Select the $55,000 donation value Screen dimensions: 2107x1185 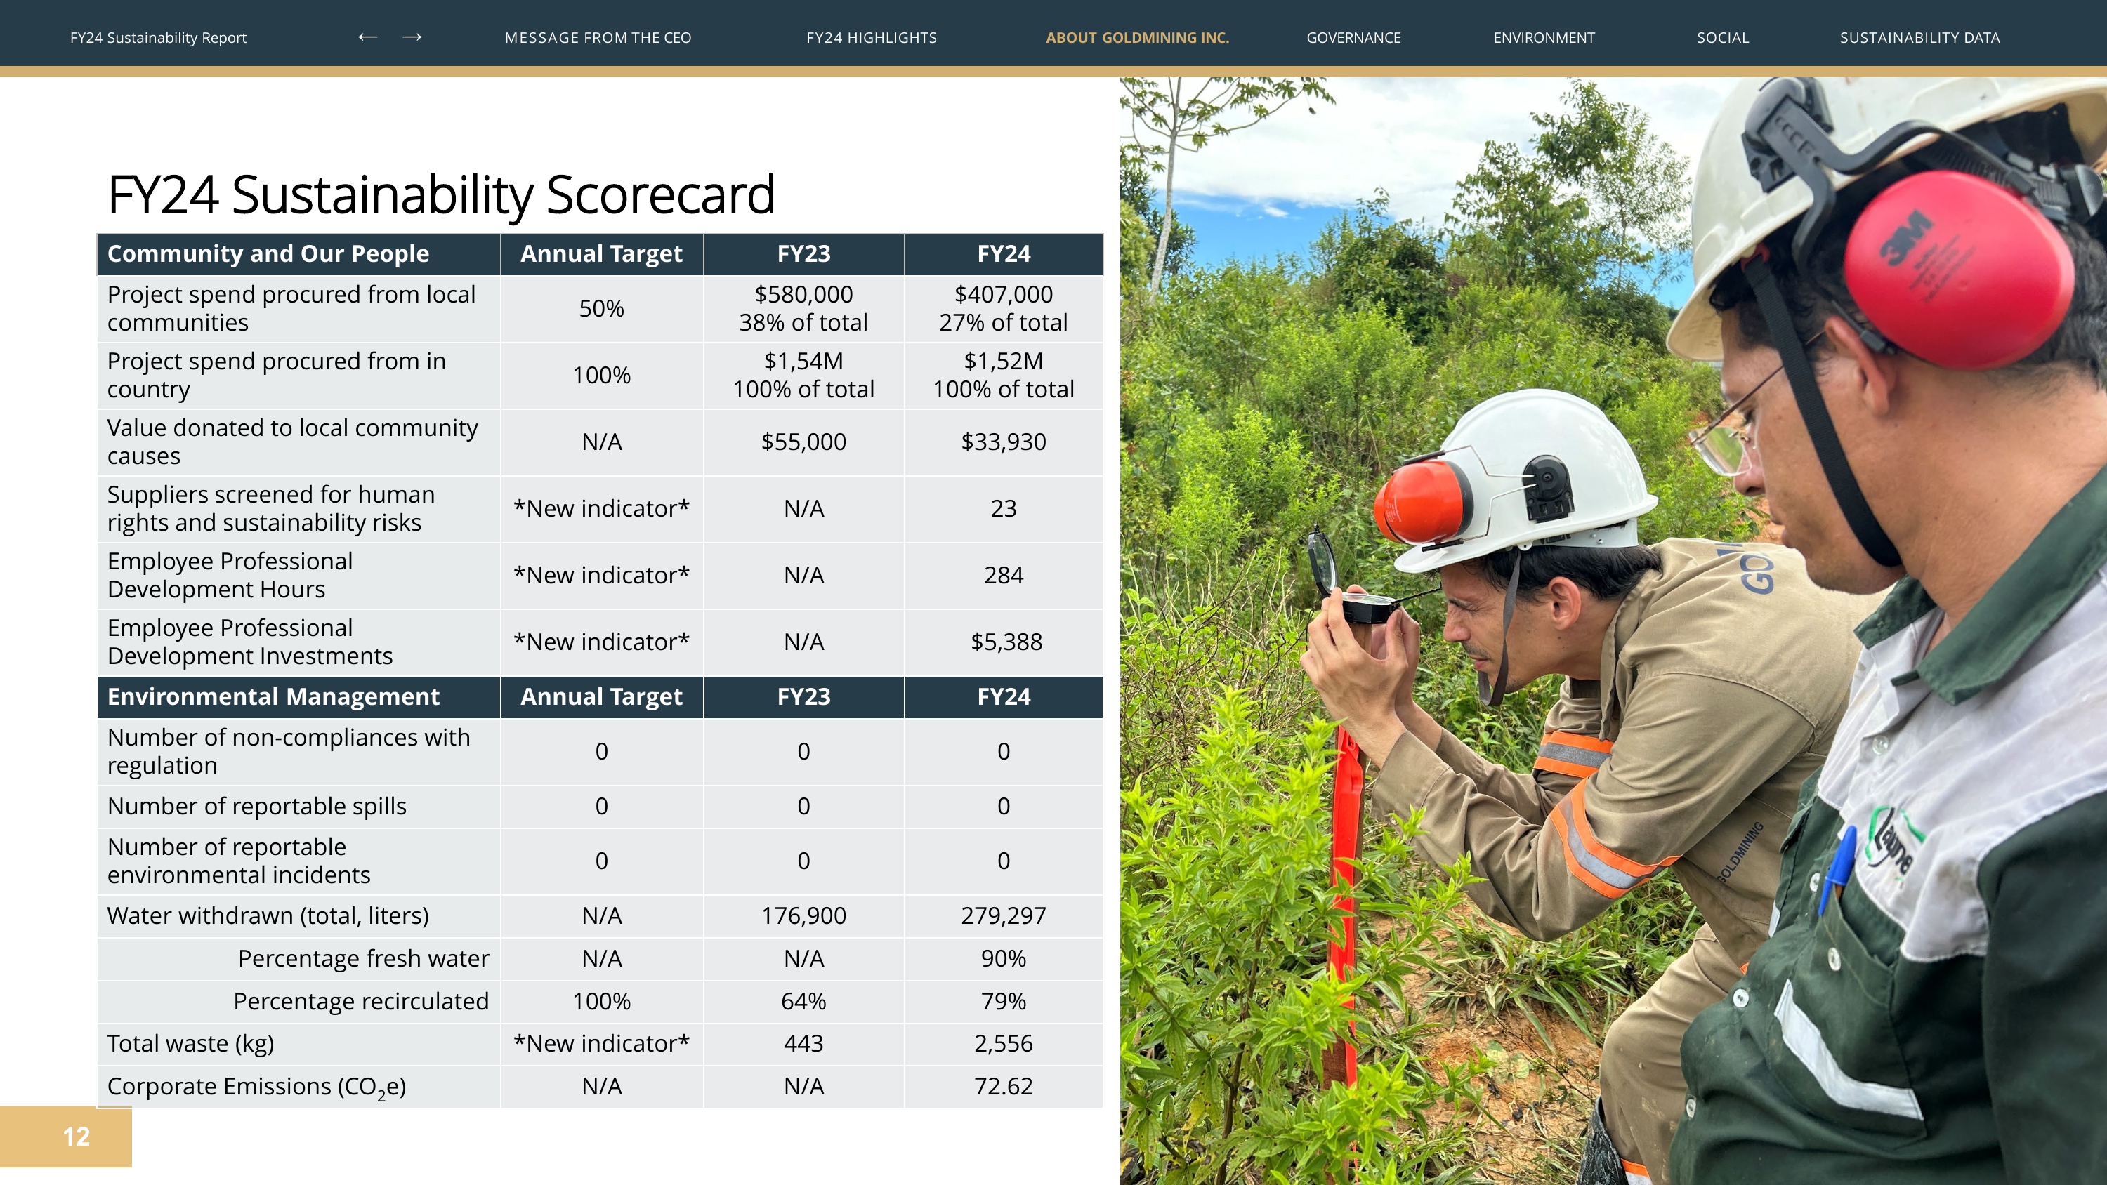tap(803, 442)
